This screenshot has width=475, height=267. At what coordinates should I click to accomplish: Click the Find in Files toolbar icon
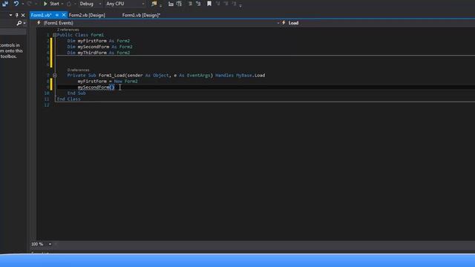(154, 4)
